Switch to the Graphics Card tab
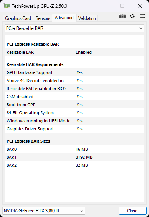 (18, 18)
